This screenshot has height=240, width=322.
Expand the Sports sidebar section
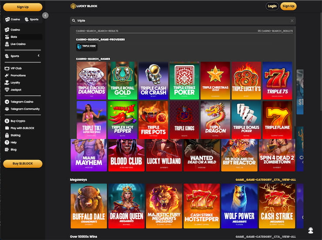click(38, 56)
